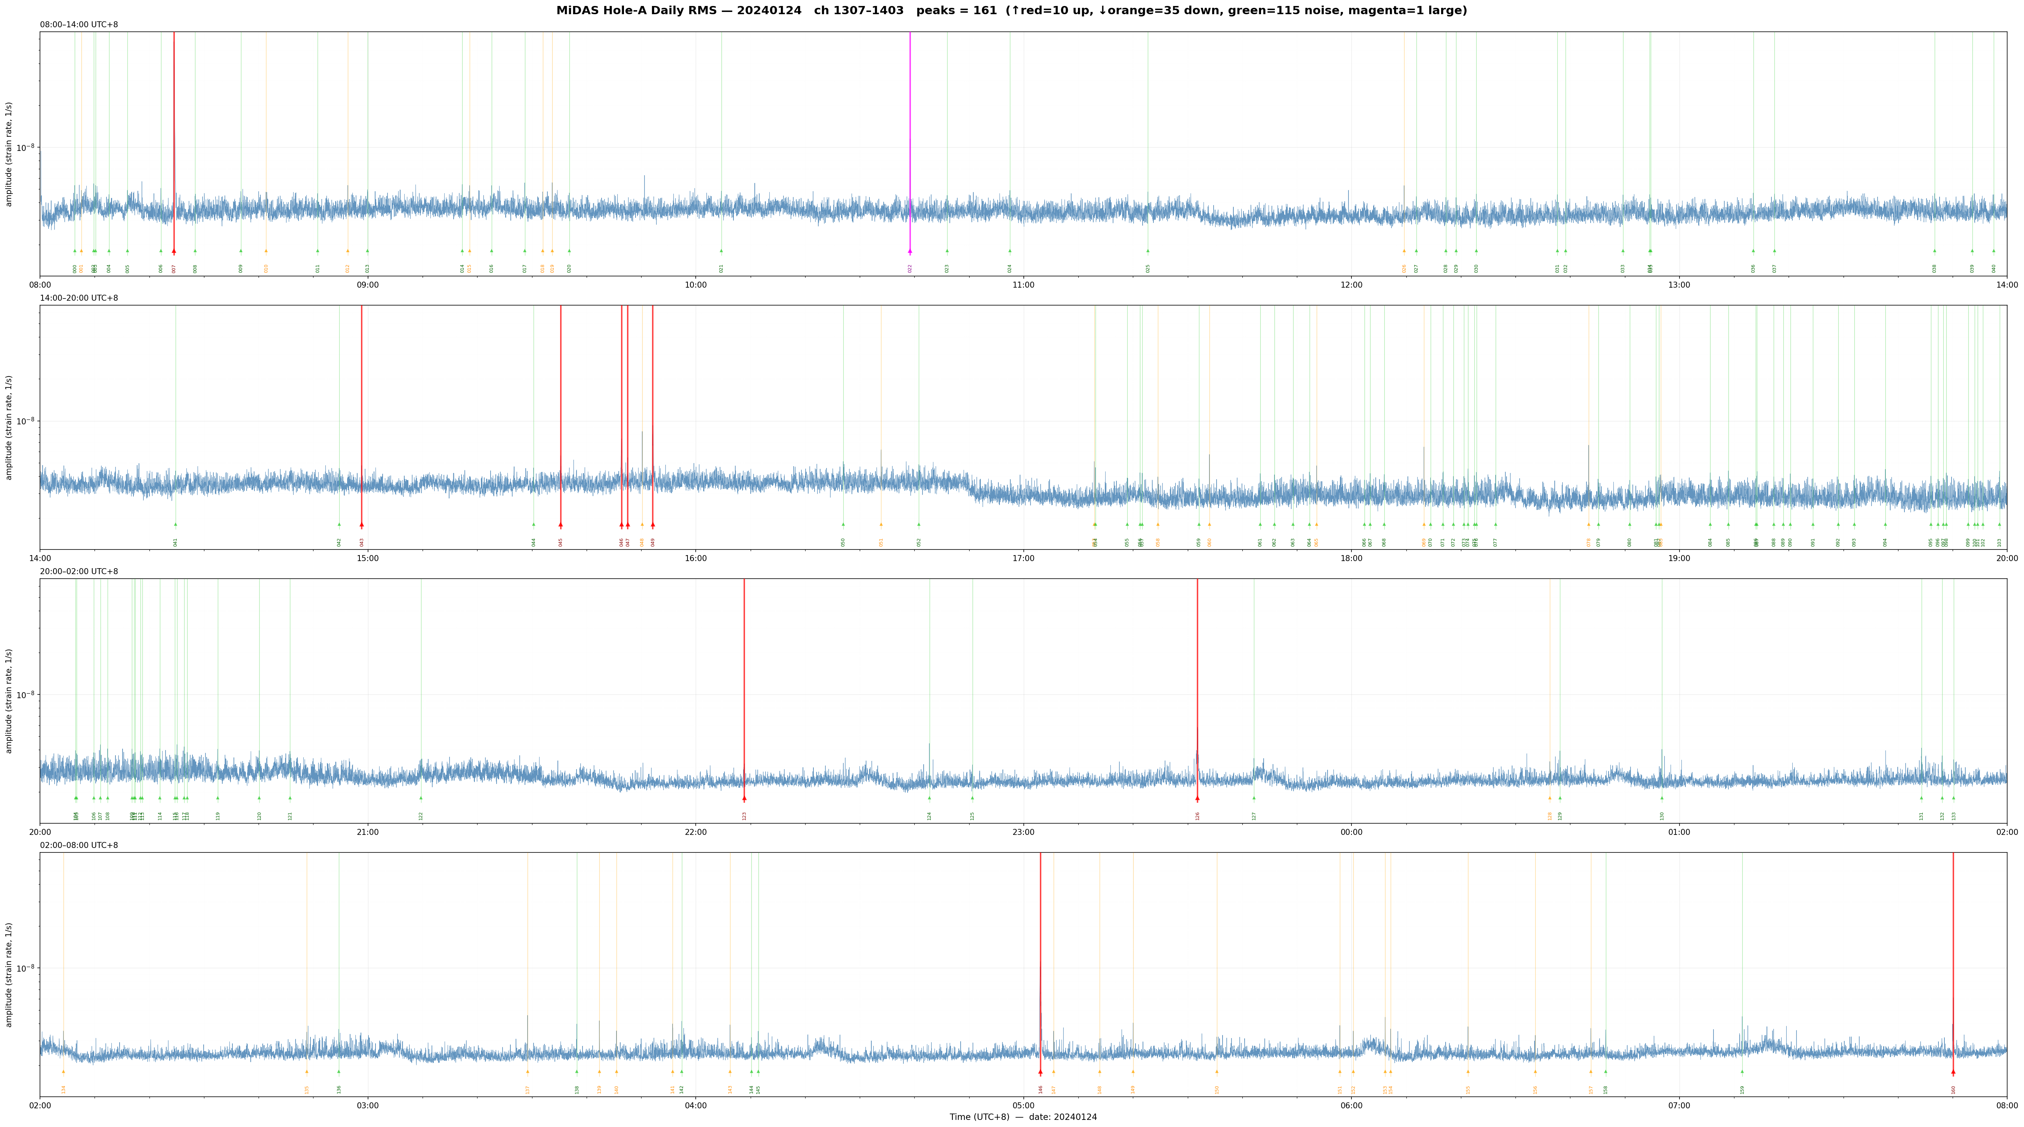Select red peak marker 126
Image resolution: width=2024 pixels, height=1127 pixels.
click(x=1198, y=799)
